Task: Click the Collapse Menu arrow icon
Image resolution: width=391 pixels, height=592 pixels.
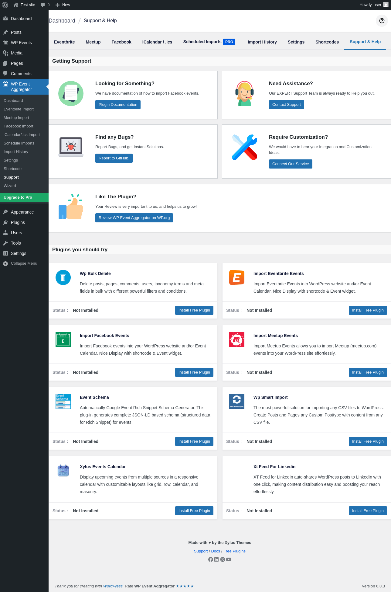Action: coord(5,263)
